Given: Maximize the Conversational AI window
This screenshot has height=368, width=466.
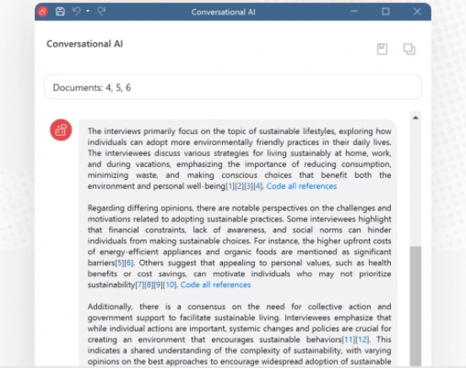Looking at the screenshot, I should tap(386, 12).
